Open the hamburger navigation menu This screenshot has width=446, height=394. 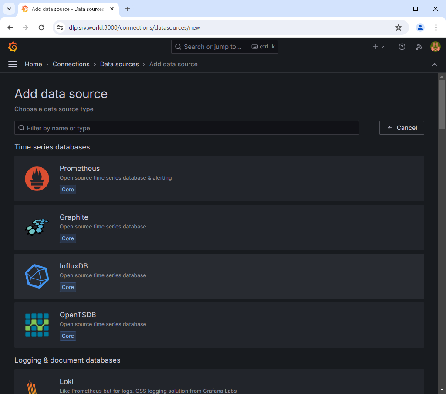pos(13,65)
